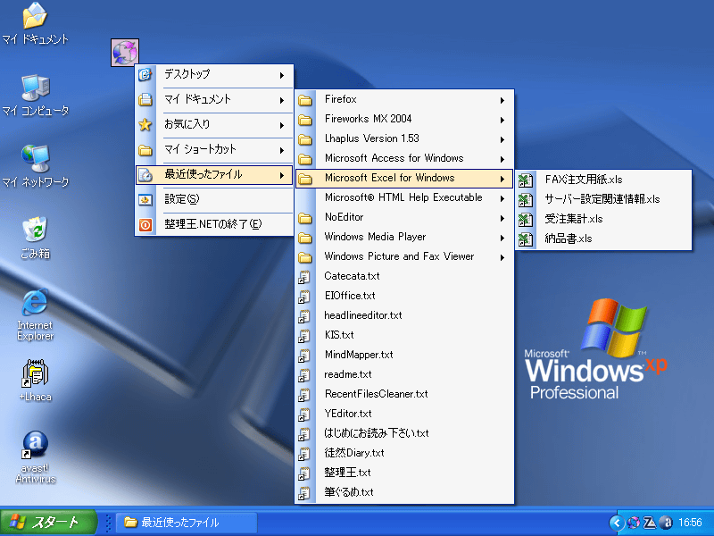Screen dimensions: 714x536
Task: Click the 16:56 clock in the tray
Action: pyautogui.click(x=690, y=523)
